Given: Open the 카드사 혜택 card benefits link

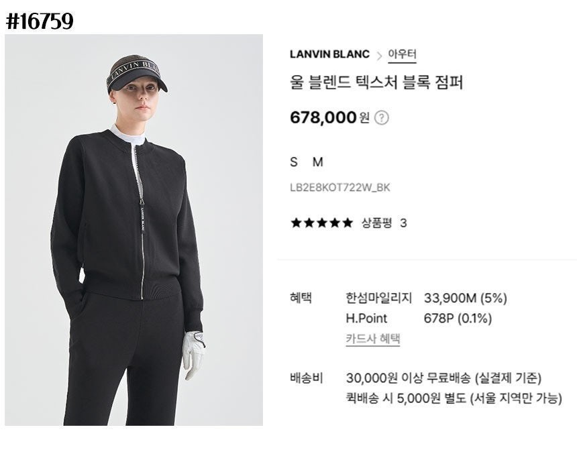Looking at the screenshot, I should pyautogui.click(x=373, y=339).
